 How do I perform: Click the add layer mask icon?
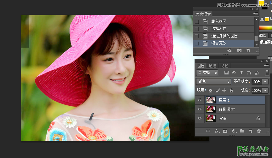click(x=225, y=131)
